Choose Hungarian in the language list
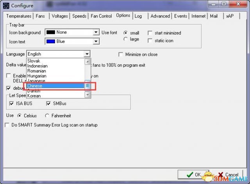 point(55,76)
